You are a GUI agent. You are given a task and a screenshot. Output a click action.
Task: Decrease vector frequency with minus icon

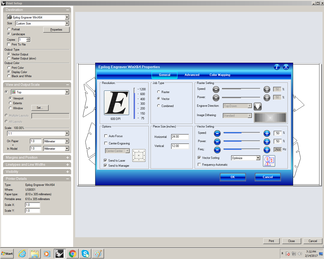point(217,150)
